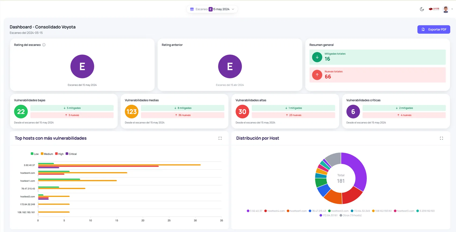Image resolution: width=456 pixels, height=232 pixels.
Task: Click the Mitigadas totales 16 summary row
Action: point(378,57)
